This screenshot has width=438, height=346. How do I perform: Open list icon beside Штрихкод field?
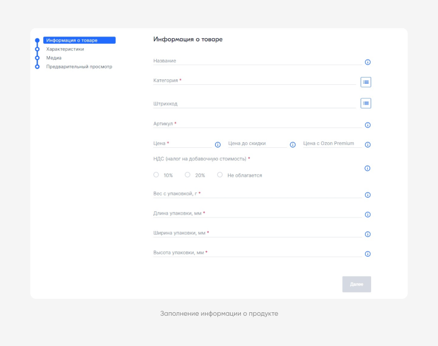366,103
